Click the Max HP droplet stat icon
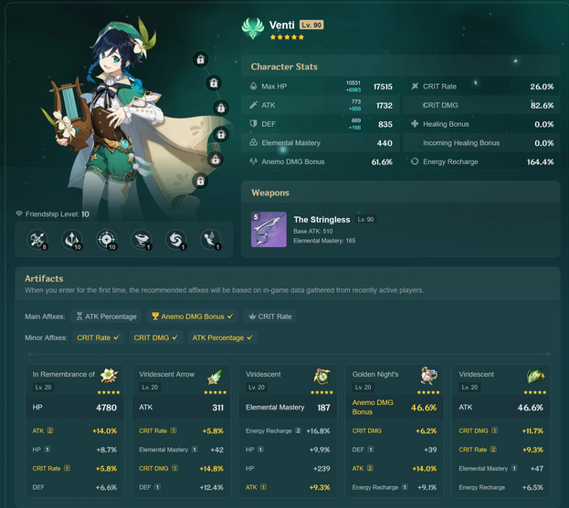 (253, 87)
